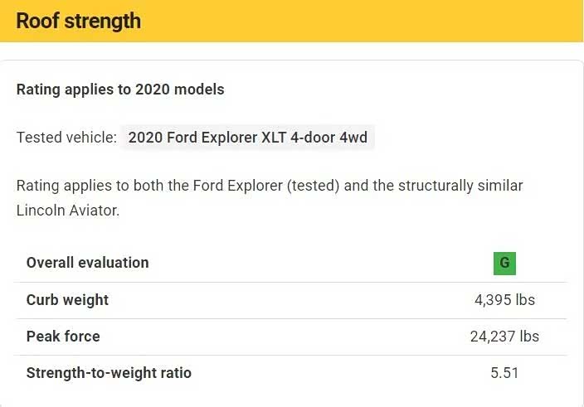This screenshot has height=407, width=584.
Task: Select the 4,395 lbs curb weight value
Action: 504,300
